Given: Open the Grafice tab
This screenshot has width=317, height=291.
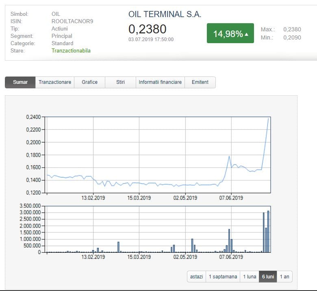Looking at the screenshot, I should (89, 82).
